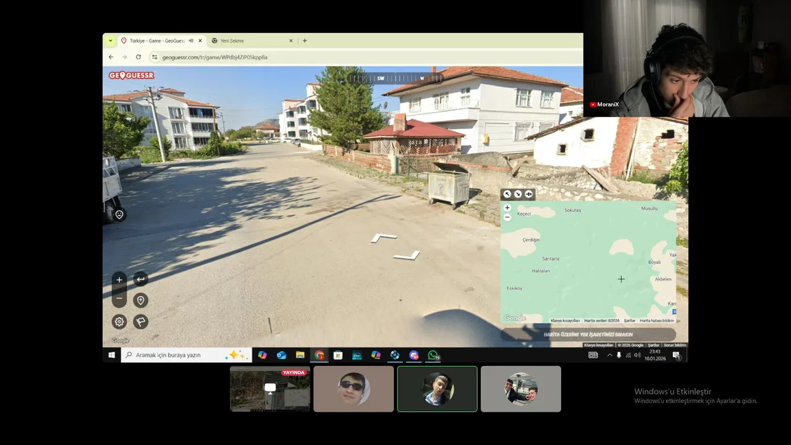Go forward in the browser
791x445 pixels.
coord(124,57)
